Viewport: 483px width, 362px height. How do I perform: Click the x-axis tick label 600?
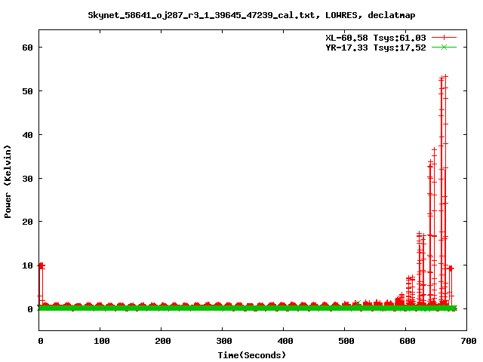(408, 341)
